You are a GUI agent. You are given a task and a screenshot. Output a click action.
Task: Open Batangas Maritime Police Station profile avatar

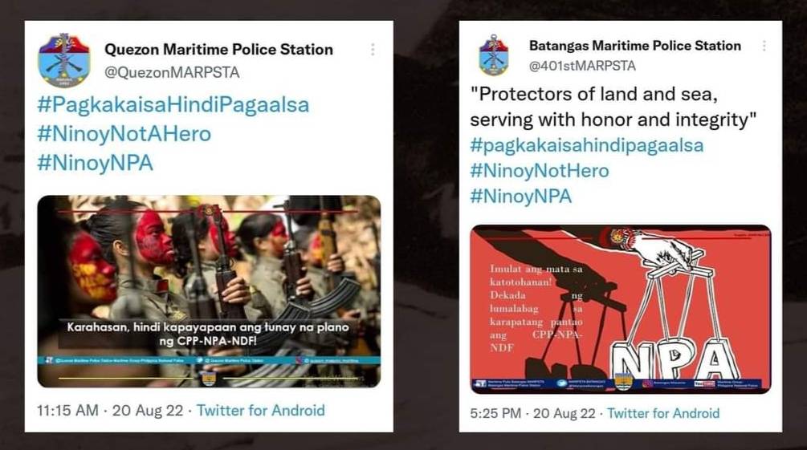click(x=494, y=55)
